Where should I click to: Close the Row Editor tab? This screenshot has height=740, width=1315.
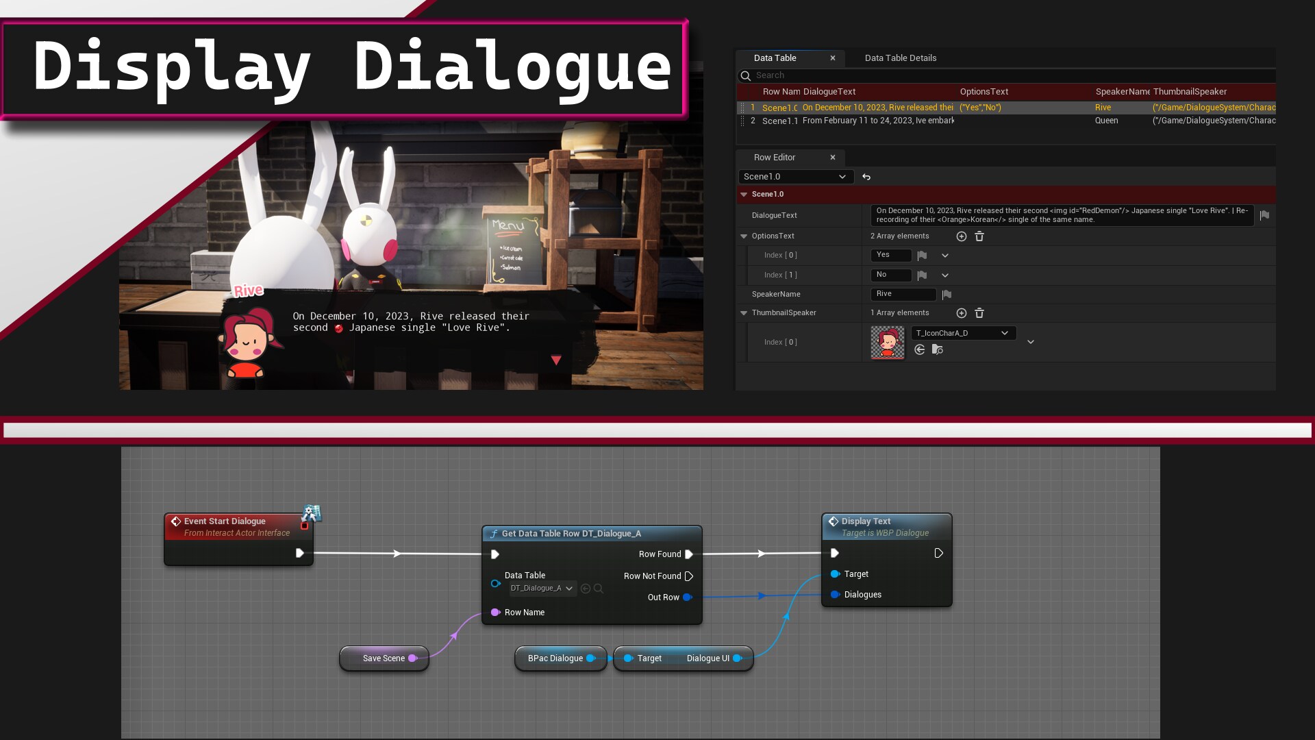(833, 158)
